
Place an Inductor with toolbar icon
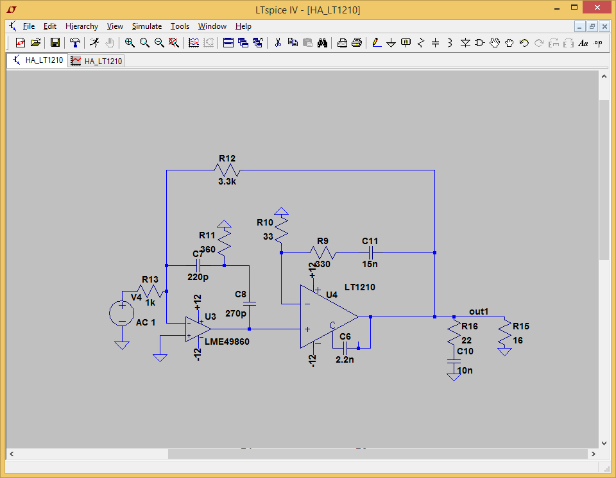(x=450, y=42)
